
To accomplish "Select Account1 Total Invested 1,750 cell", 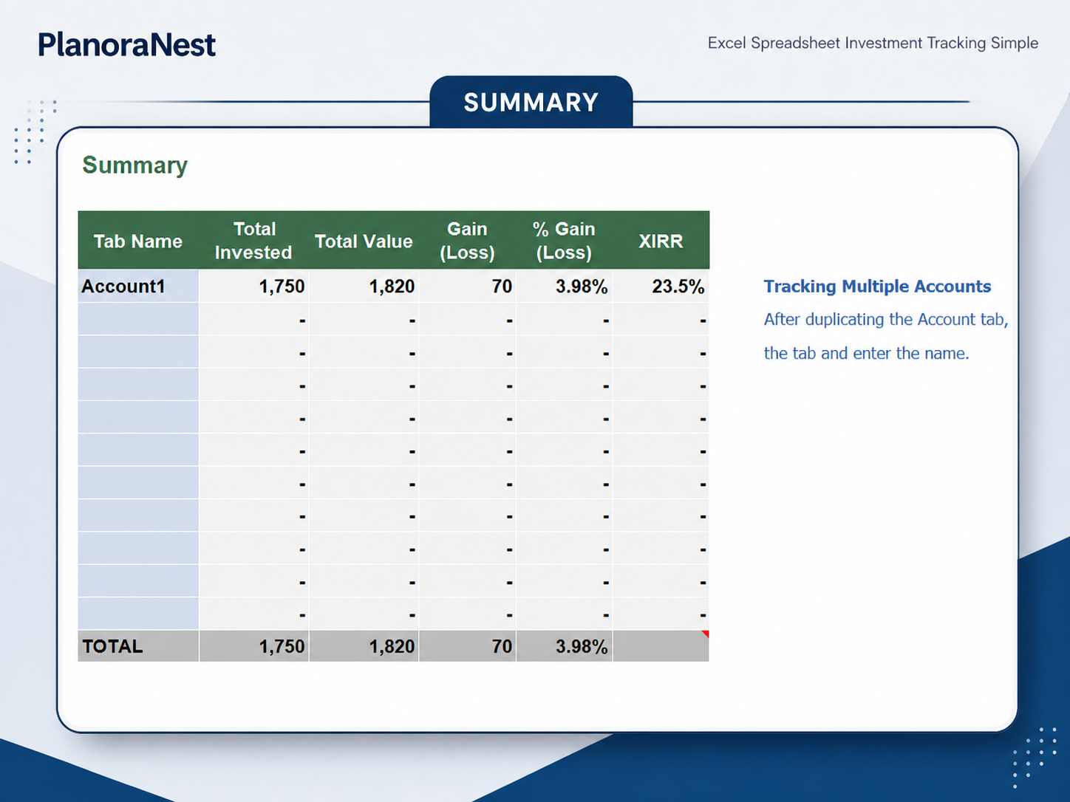I will point(253,286).
